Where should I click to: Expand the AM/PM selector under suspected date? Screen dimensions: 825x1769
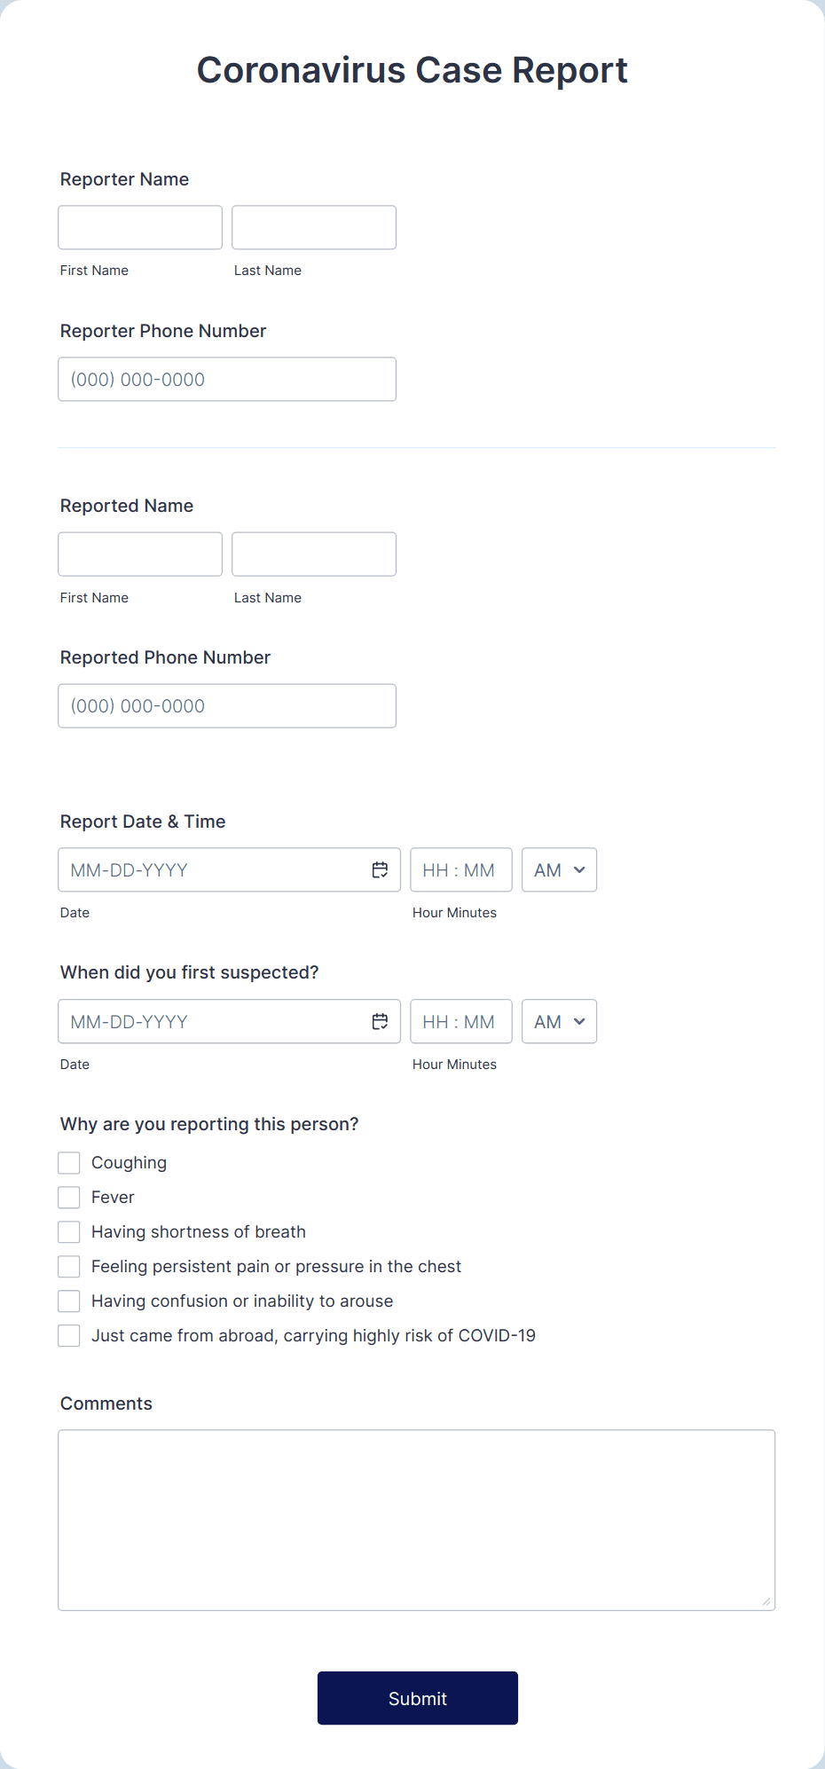tap(559, 1021)
